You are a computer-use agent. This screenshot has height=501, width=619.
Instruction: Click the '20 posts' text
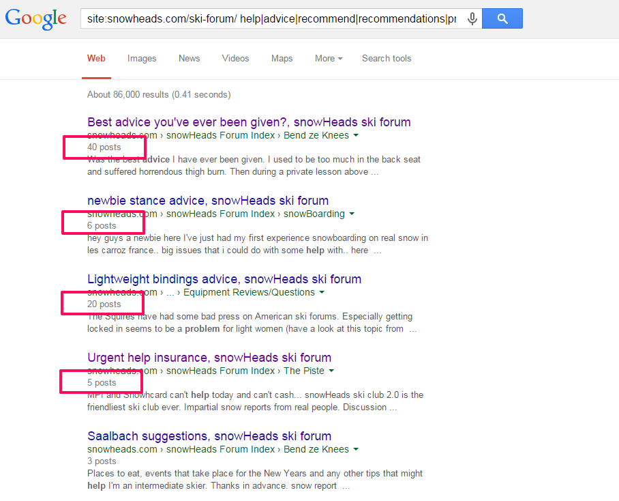point(104,304)
